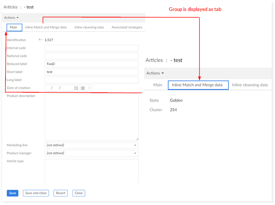Open the right panel Inline cleansing data tab

[x=250, y=85]
